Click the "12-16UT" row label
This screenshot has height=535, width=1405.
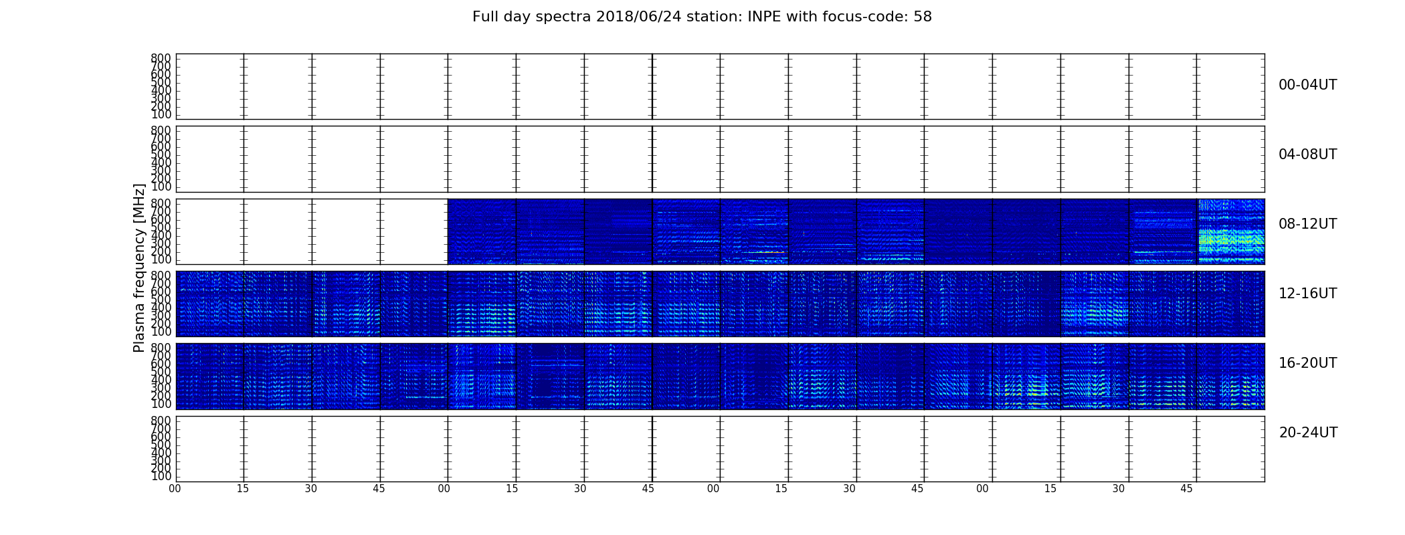coord(1307,294)
